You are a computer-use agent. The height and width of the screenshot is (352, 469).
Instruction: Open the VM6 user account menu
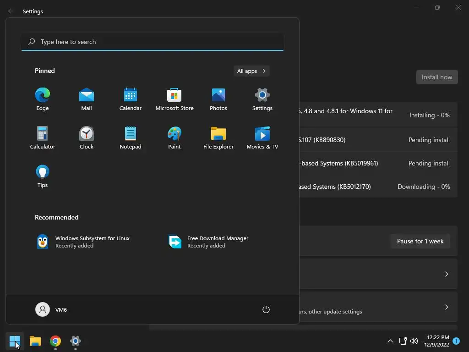51,309
